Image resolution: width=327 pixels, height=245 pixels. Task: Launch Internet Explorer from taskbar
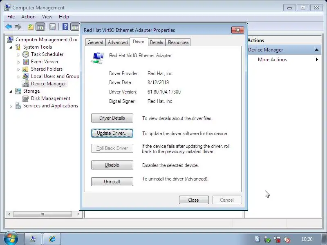point(52,239)
